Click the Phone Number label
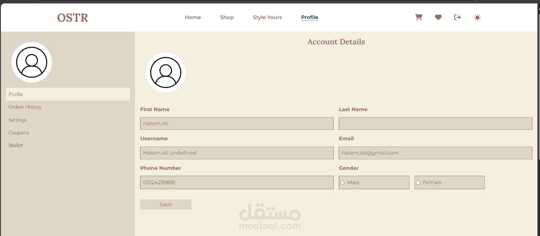This screenshot has height=236, width=540. [161, 168]
